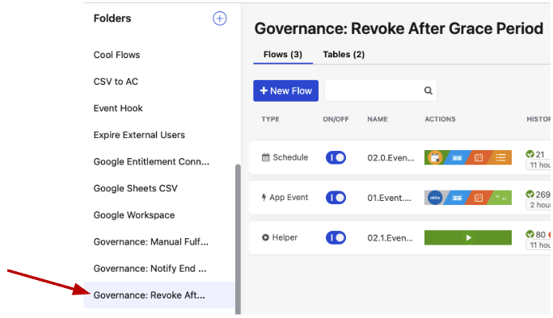This screenshot has height=318, width=553.
Task: Click green success check for 269 runs
Action: [x=530, y=195]
